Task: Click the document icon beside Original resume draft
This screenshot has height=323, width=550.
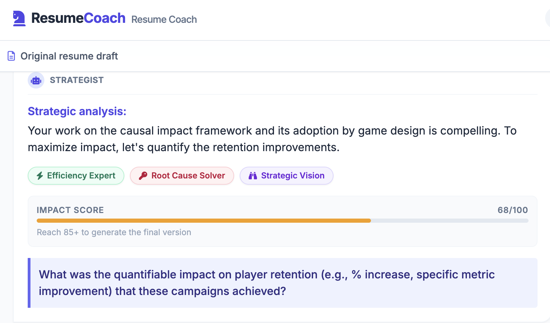Action: pyautogui.click(x=11, y=56)
